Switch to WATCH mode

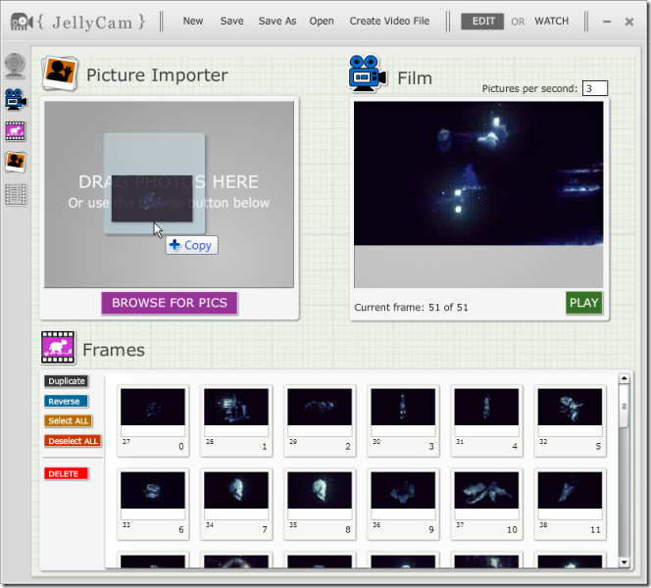(x=551, y=21)
